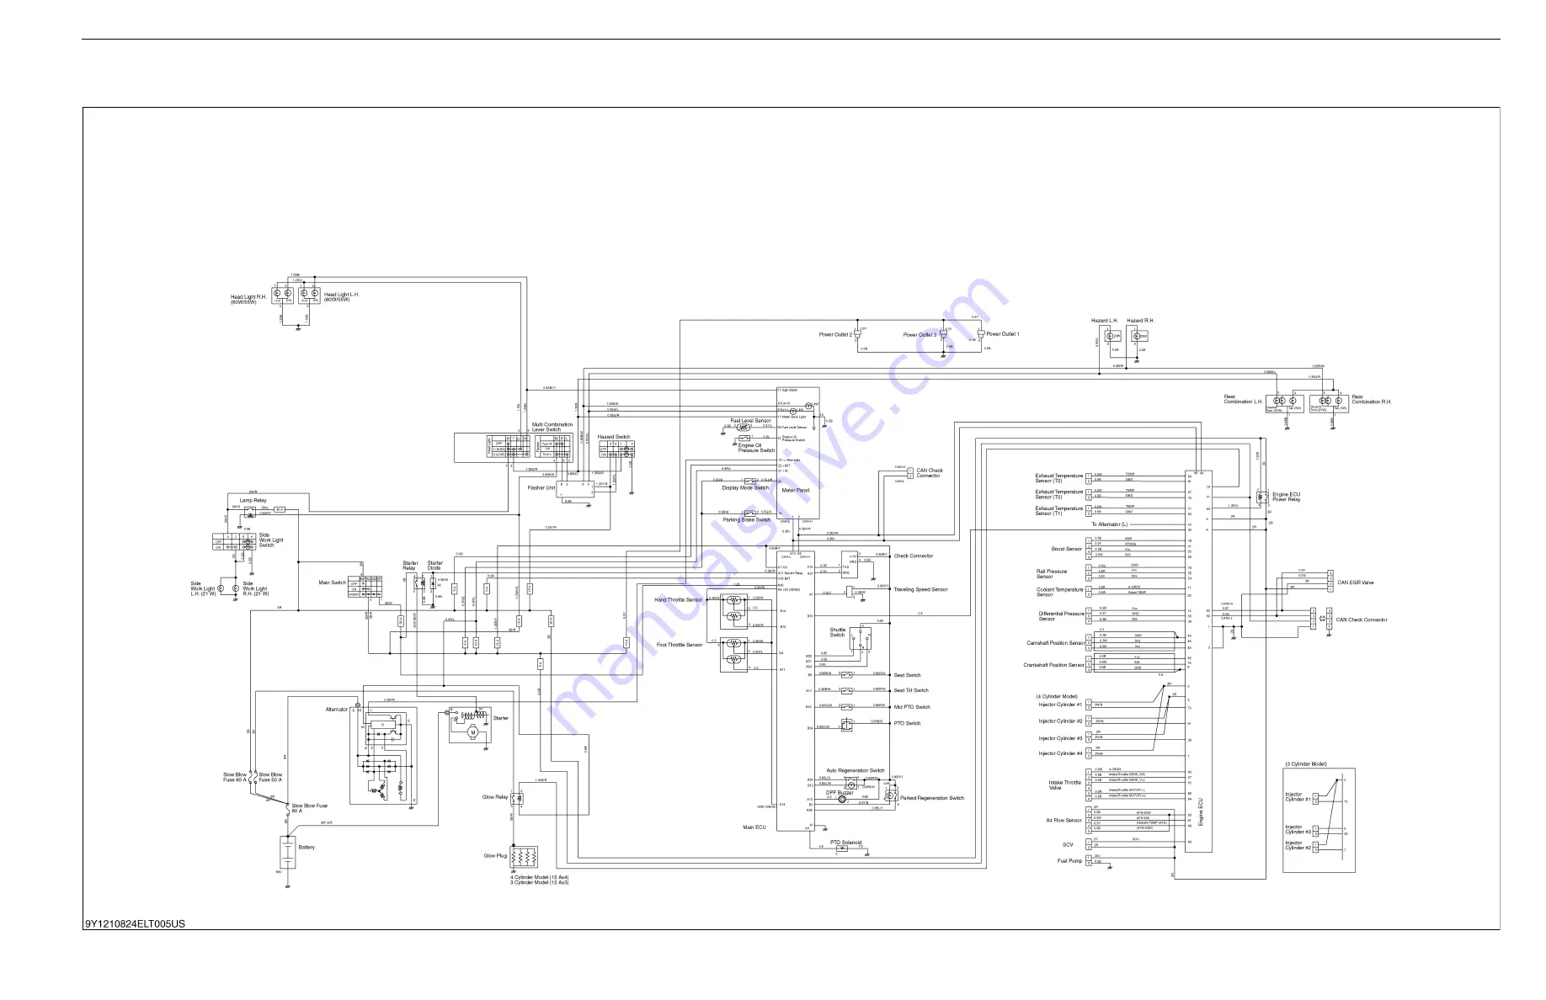1546x1000 pixels.
Task: Select the 'Starter Diode' label
Action: 434,565
